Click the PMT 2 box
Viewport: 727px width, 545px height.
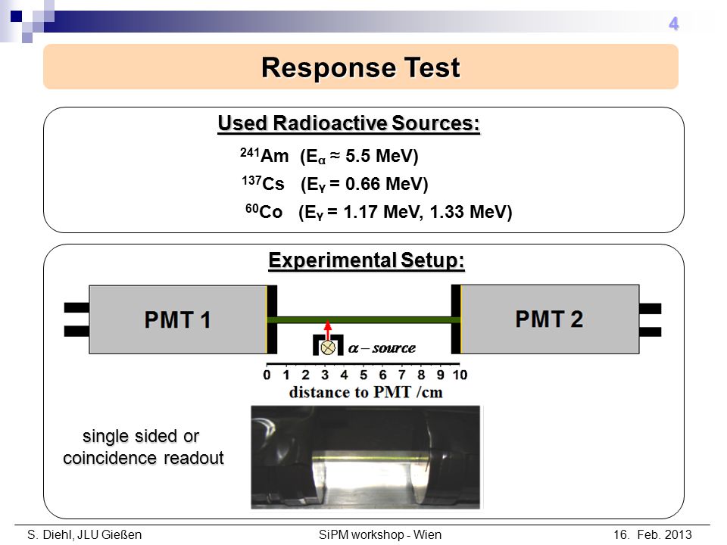pos(550,319)
